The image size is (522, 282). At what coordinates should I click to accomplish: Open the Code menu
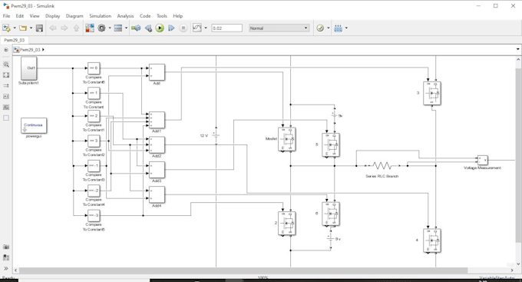pos(145,16)
